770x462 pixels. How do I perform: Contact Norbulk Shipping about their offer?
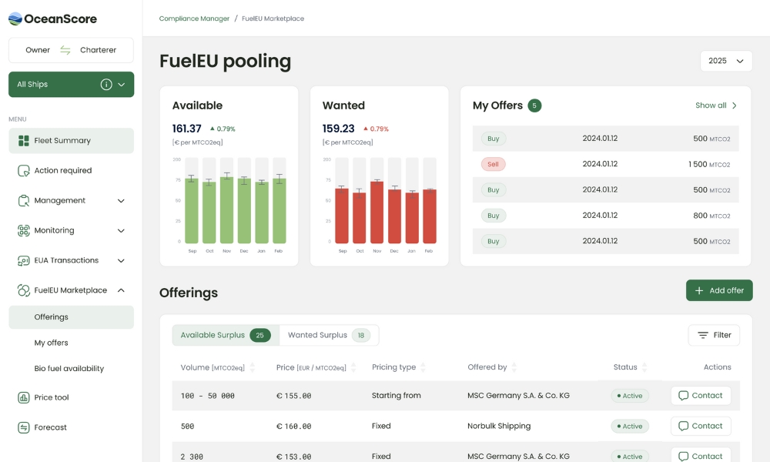(700, 426)
